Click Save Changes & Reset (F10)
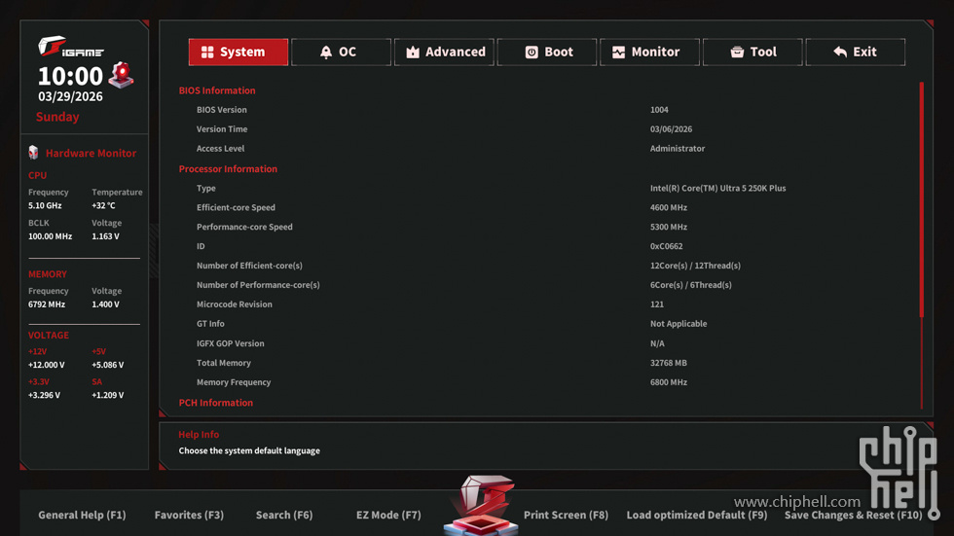The height and width of the screenshot is (536, 954). coord(854,515)
